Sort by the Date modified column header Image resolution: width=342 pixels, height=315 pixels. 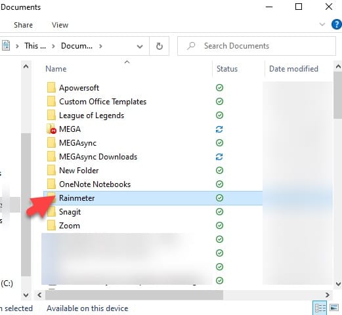[293, 69]
